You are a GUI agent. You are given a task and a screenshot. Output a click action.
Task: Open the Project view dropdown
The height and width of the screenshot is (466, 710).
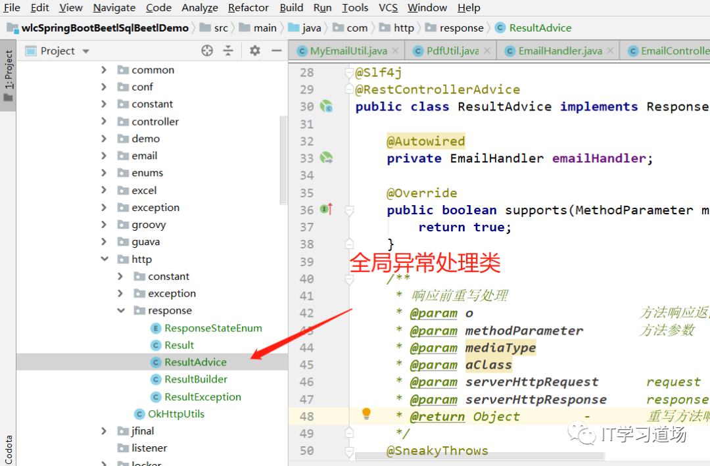[85, 51]
